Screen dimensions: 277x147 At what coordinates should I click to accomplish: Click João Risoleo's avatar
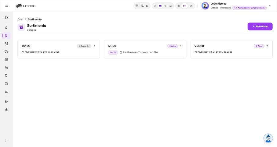pos(205,6)
